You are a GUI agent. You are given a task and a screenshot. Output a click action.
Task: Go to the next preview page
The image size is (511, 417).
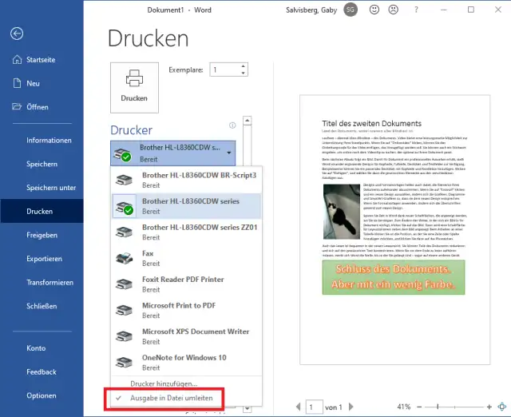[353, 407]
